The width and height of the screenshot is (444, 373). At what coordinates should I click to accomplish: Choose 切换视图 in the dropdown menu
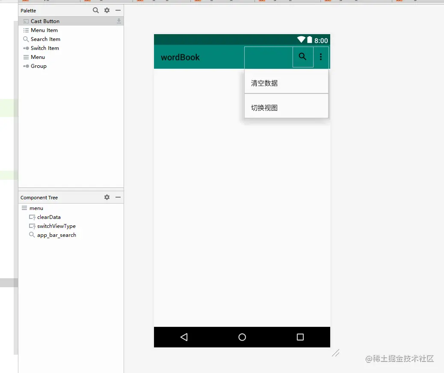[x=264, y=107]
